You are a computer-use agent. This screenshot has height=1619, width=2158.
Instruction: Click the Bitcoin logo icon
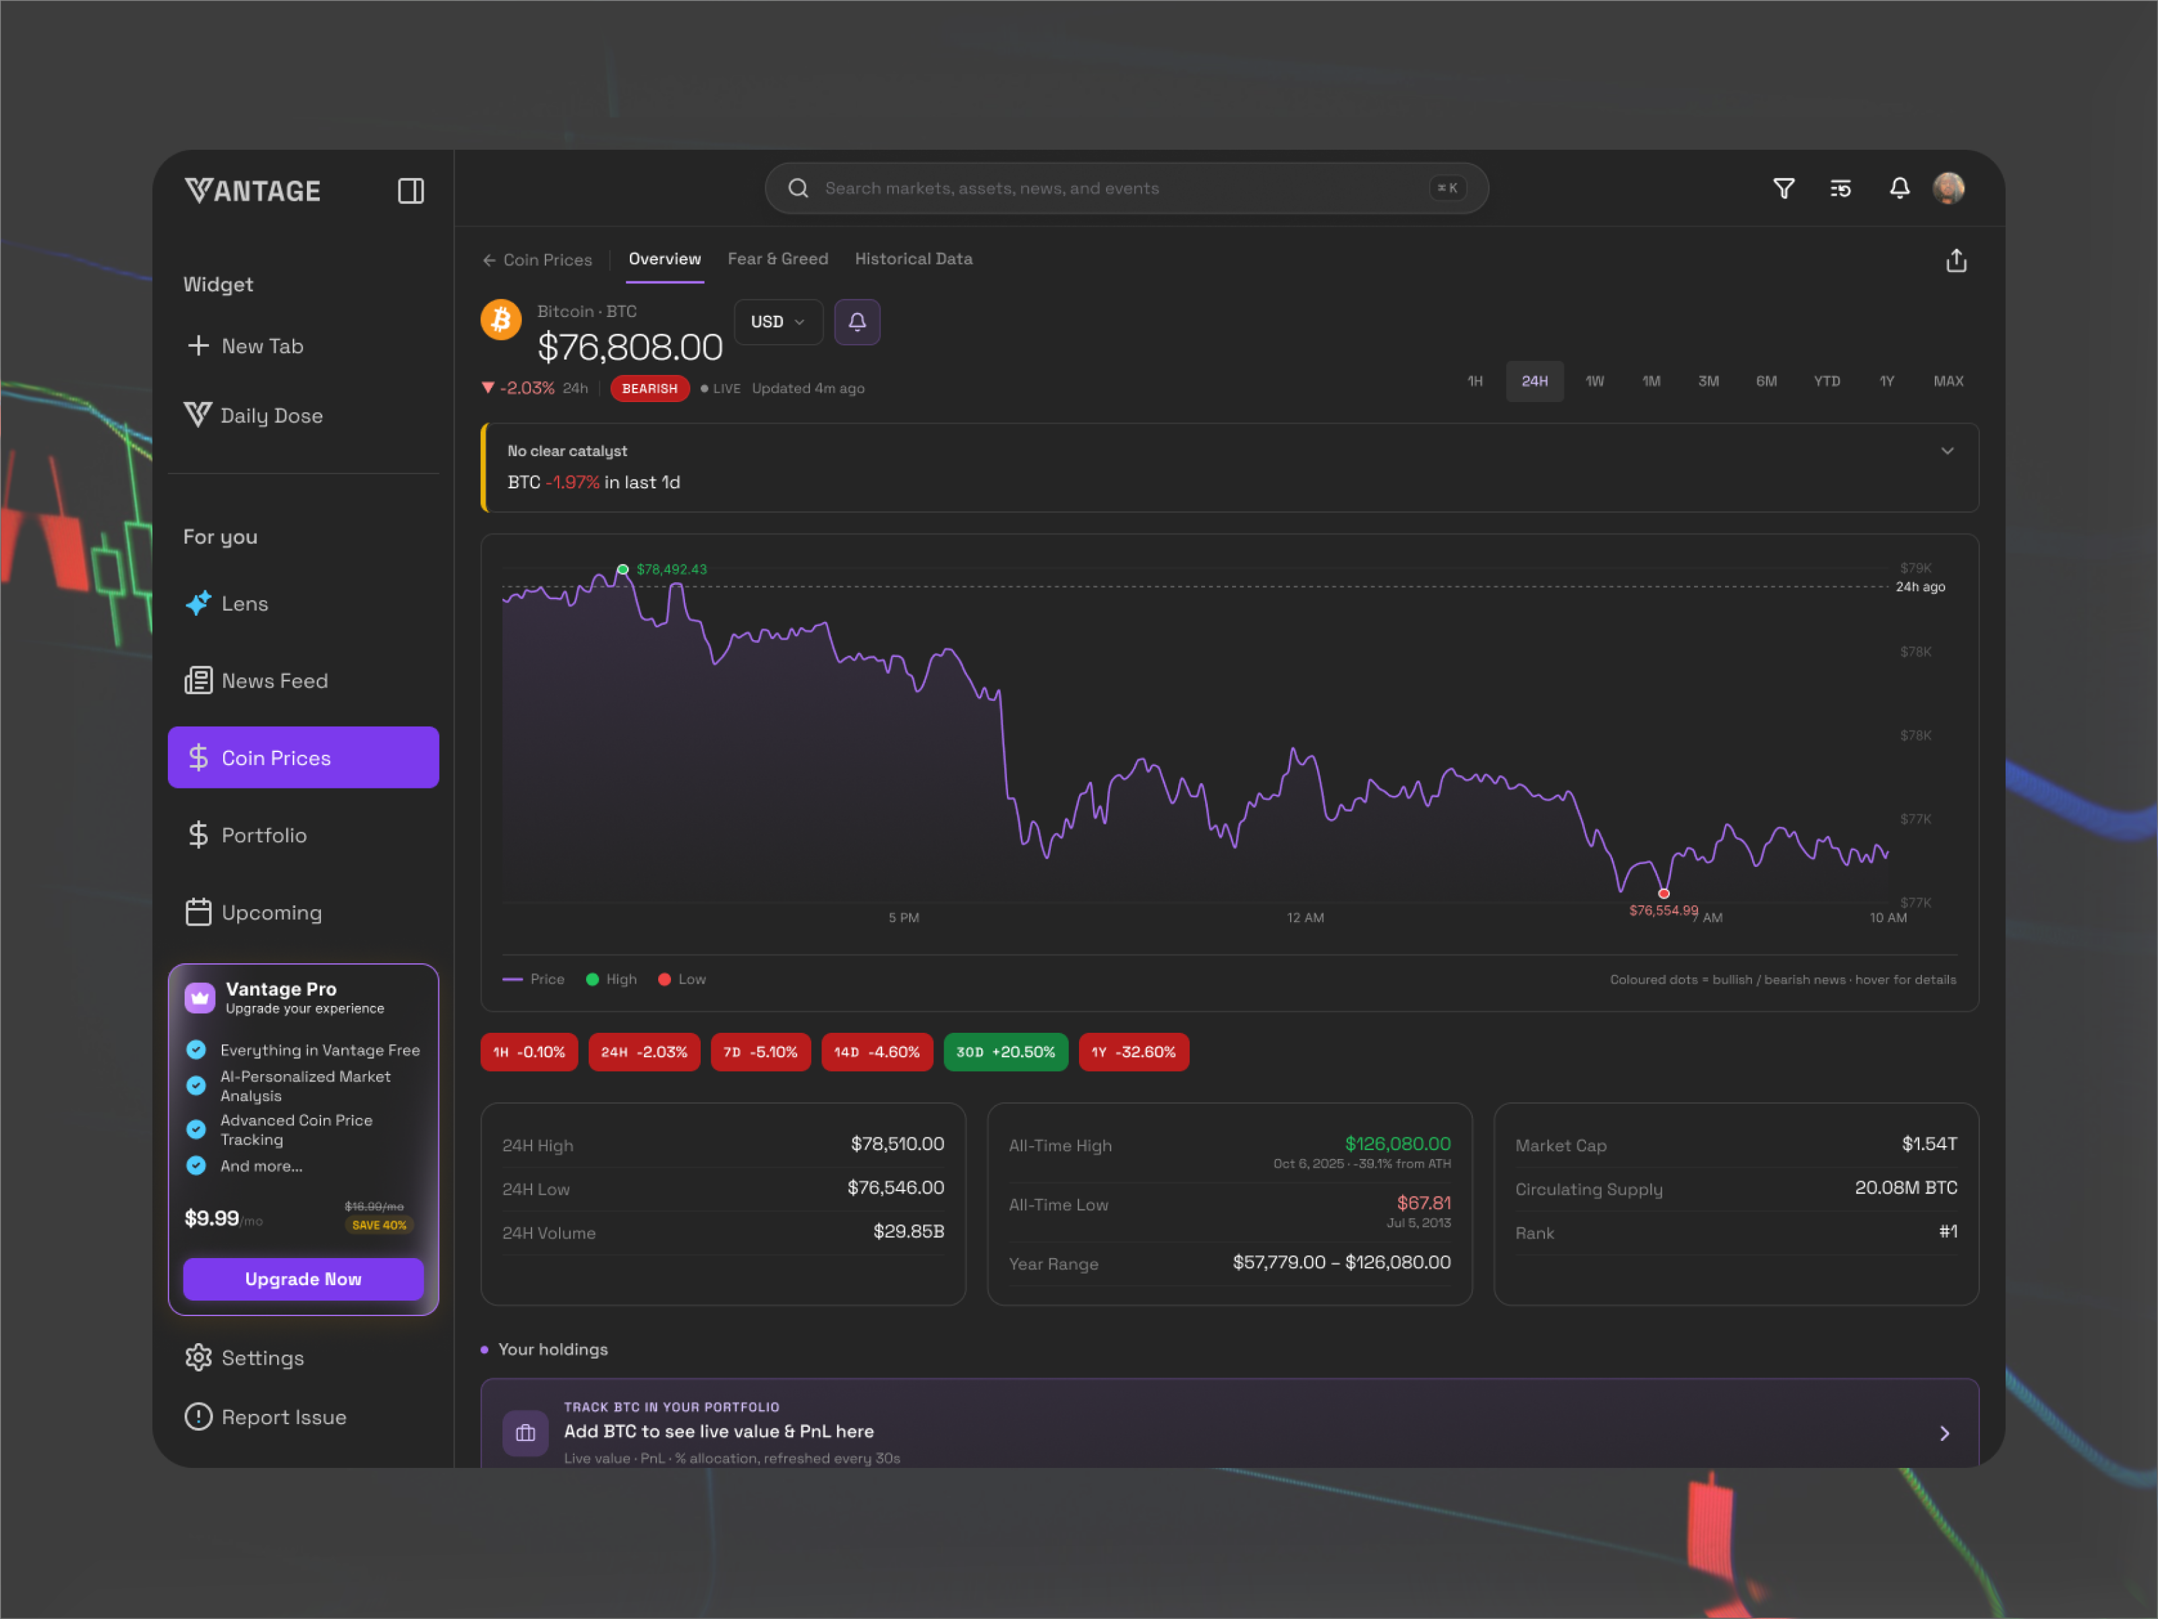point(502,320)
